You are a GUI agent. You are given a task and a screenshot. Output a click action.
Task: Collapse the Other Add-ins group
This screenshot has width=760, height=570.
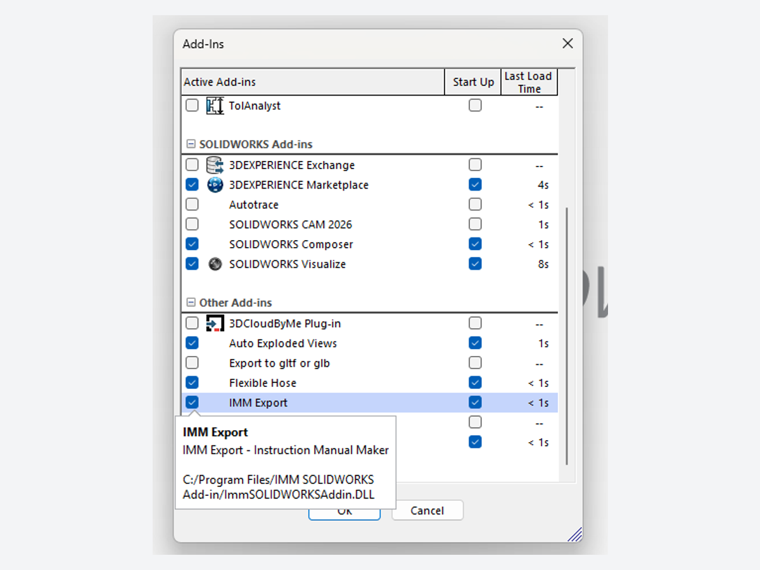pos(191,303)
